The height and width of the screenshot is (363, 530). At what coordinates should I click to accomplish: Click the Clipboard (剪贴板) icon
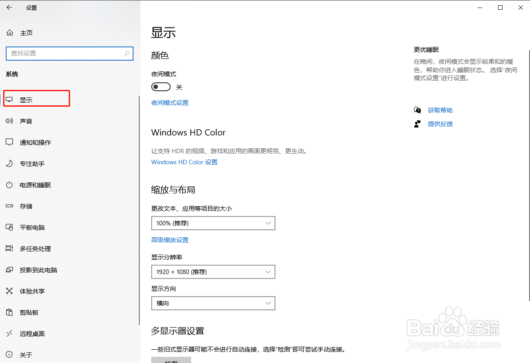tap(9, 313)
